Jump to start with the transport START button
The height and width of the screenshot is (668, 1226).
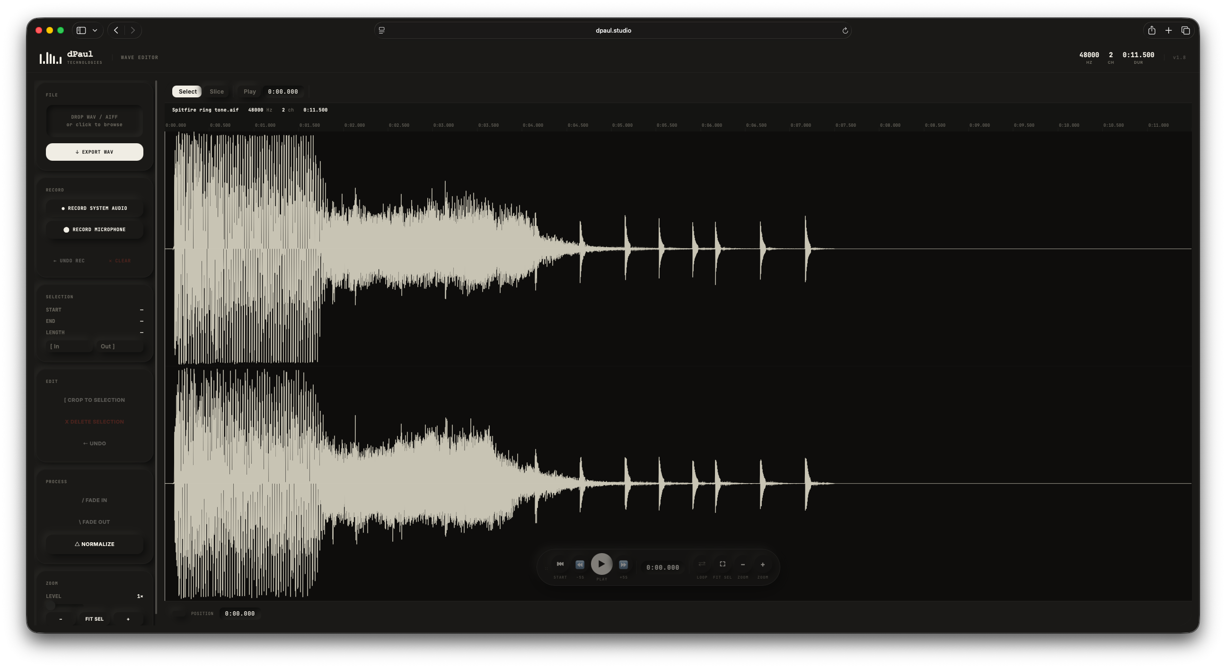560,564
